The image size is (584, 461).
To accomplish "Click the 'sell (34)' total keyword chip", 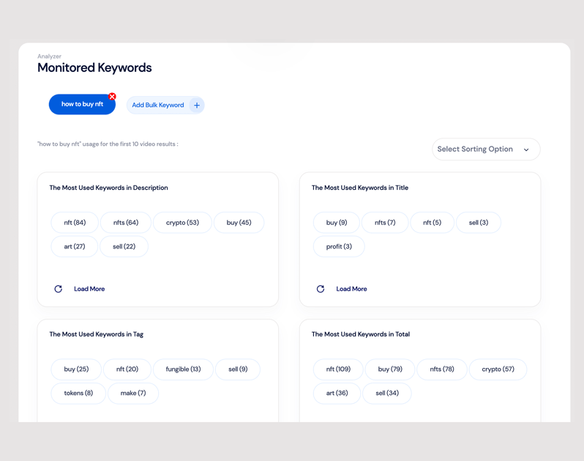I will (x=387, y=394).
